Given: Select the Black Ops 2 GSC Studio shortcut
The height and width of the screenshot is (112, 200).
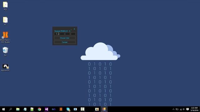Looking at the screenshot, I should [5, 37].
